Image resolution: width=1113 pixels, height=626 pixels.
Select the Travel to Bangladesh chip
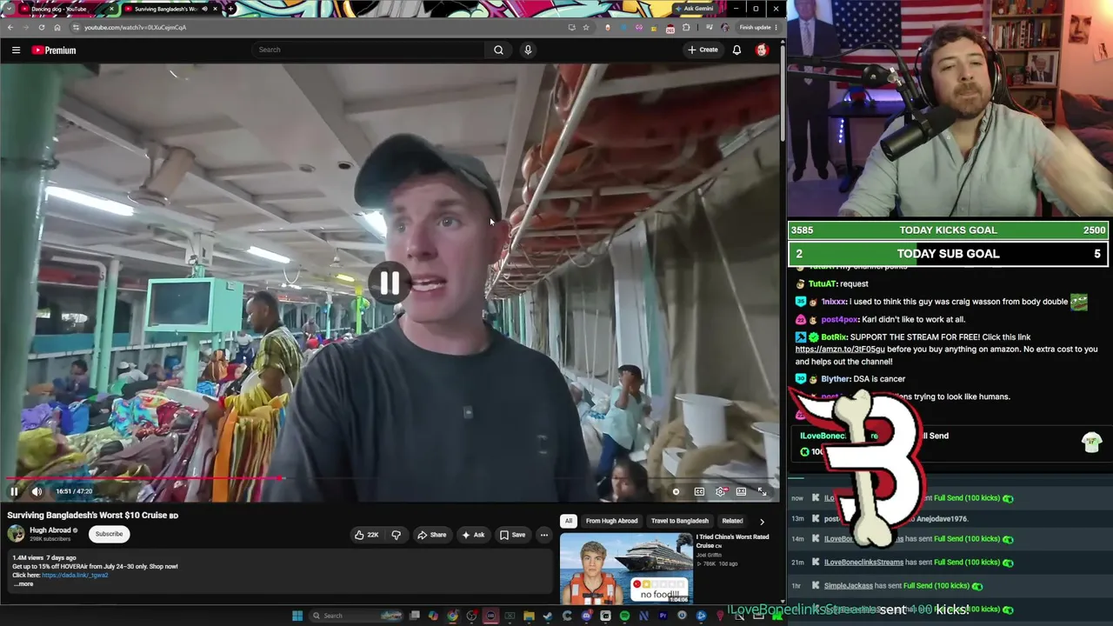pos(680,521)
